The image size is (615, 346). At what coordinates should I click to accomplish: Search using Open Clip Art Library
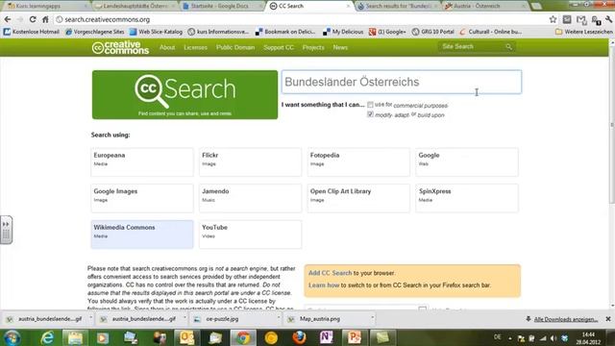pyautogui.click(x=358, y=198)
